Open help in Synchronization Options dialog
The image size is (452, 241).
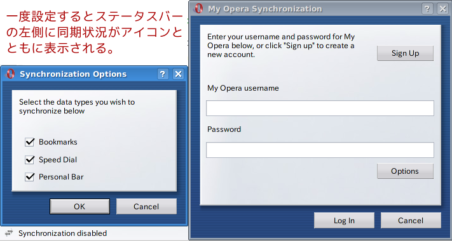[163, 74]
